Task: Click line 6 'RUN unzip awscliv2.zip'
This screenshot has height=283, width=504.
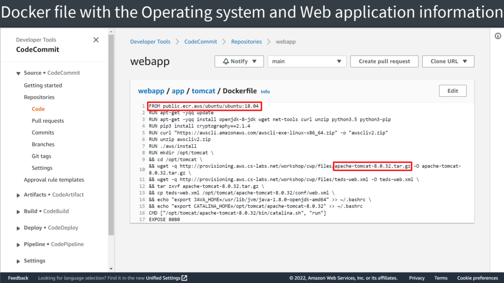Action: coord(180,140)
